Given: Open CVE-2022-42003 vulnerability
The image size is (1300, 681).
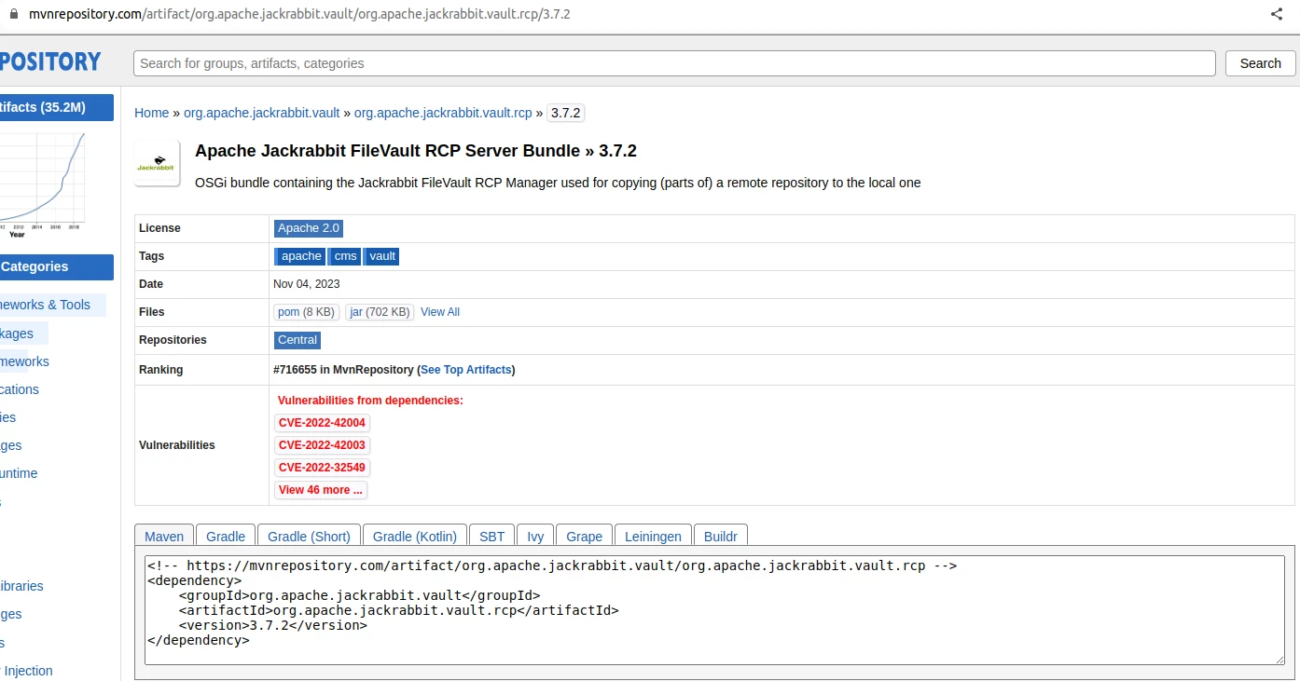Looking at the screenshot, I should 322,445.
